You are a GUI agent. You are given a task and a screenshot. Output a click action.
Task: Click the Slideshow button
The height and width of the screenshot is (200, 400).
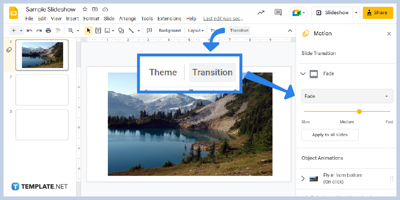click(x=332, y=13)
